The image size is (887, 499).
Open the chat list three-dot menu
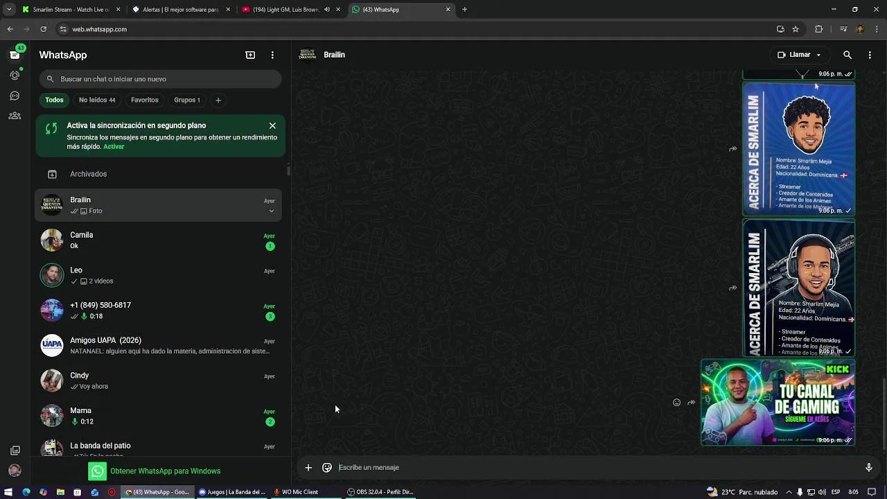(272, 55)
